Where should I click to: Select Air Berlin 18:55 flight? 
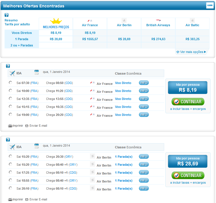click(x=10, y=180)
